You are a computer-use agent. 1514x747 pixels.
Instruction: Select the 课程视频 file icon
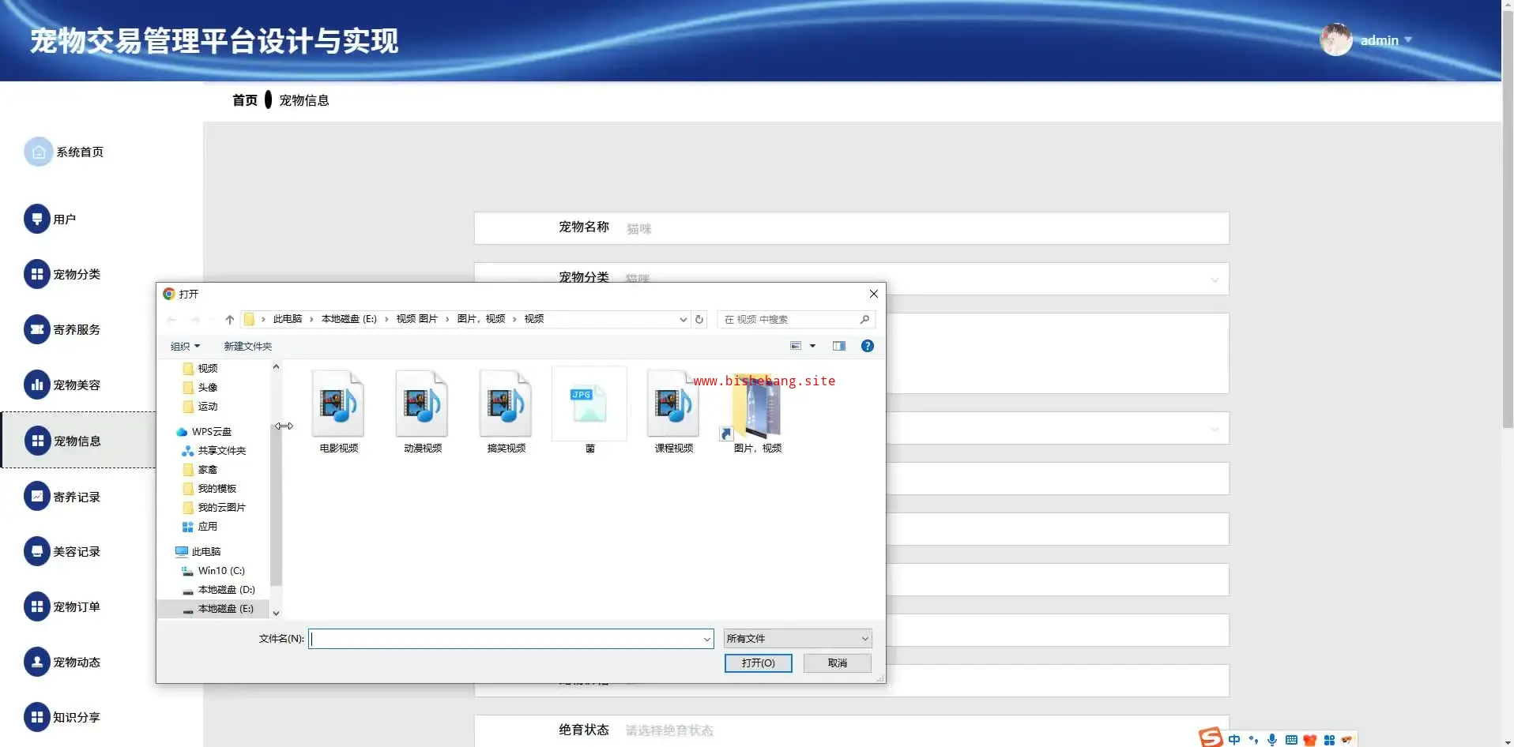(673, 404)
